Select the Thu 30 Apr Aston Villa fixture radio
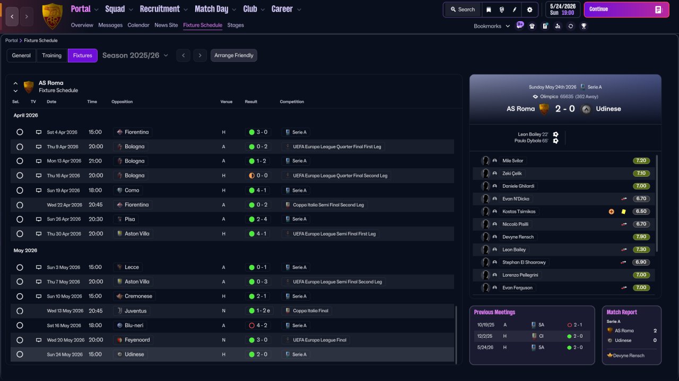Viewport: 679px width, 381px height. pos(20,234)
